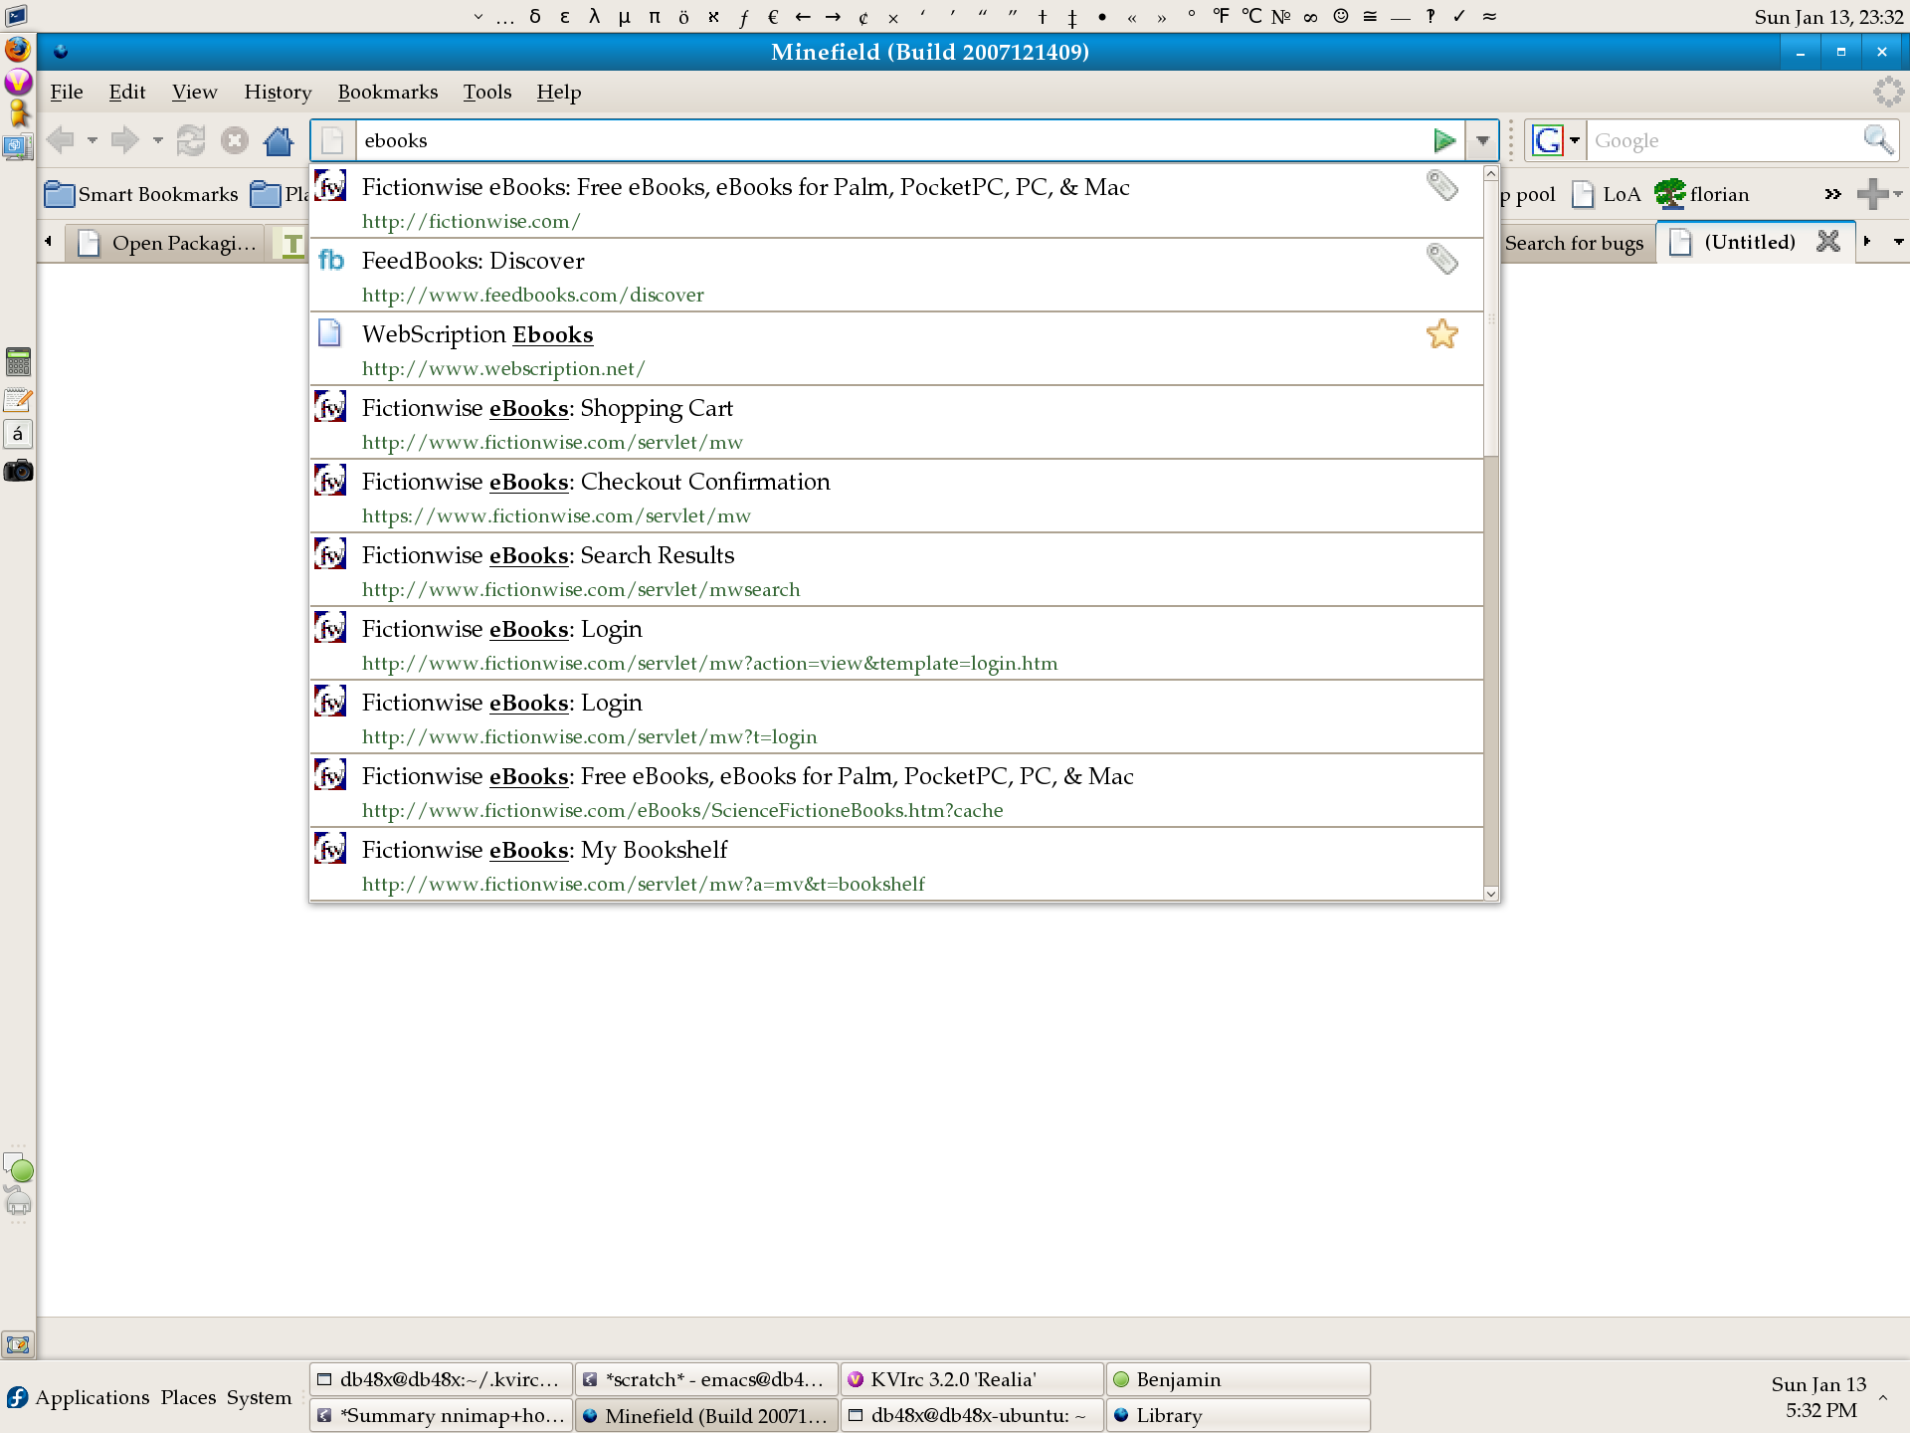Toggle the show desktop button
This screenshot has width=1910, height=1433.
[18, 1344]
